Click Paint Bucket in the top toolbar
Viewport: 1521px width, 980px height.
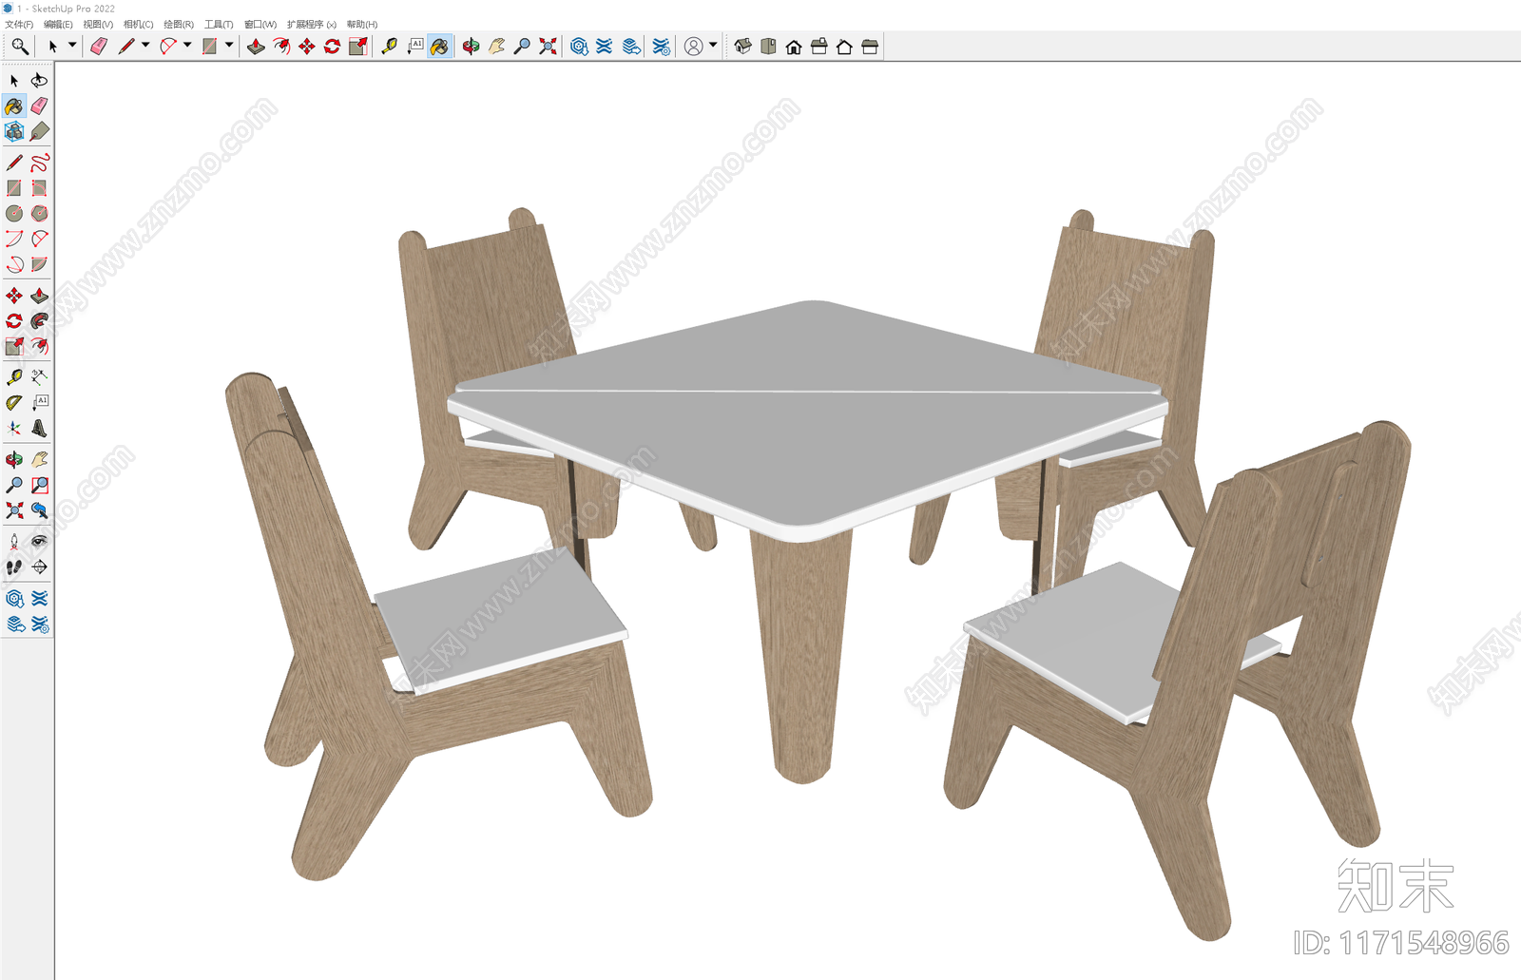pyautogui.click(x=439, y=47)
